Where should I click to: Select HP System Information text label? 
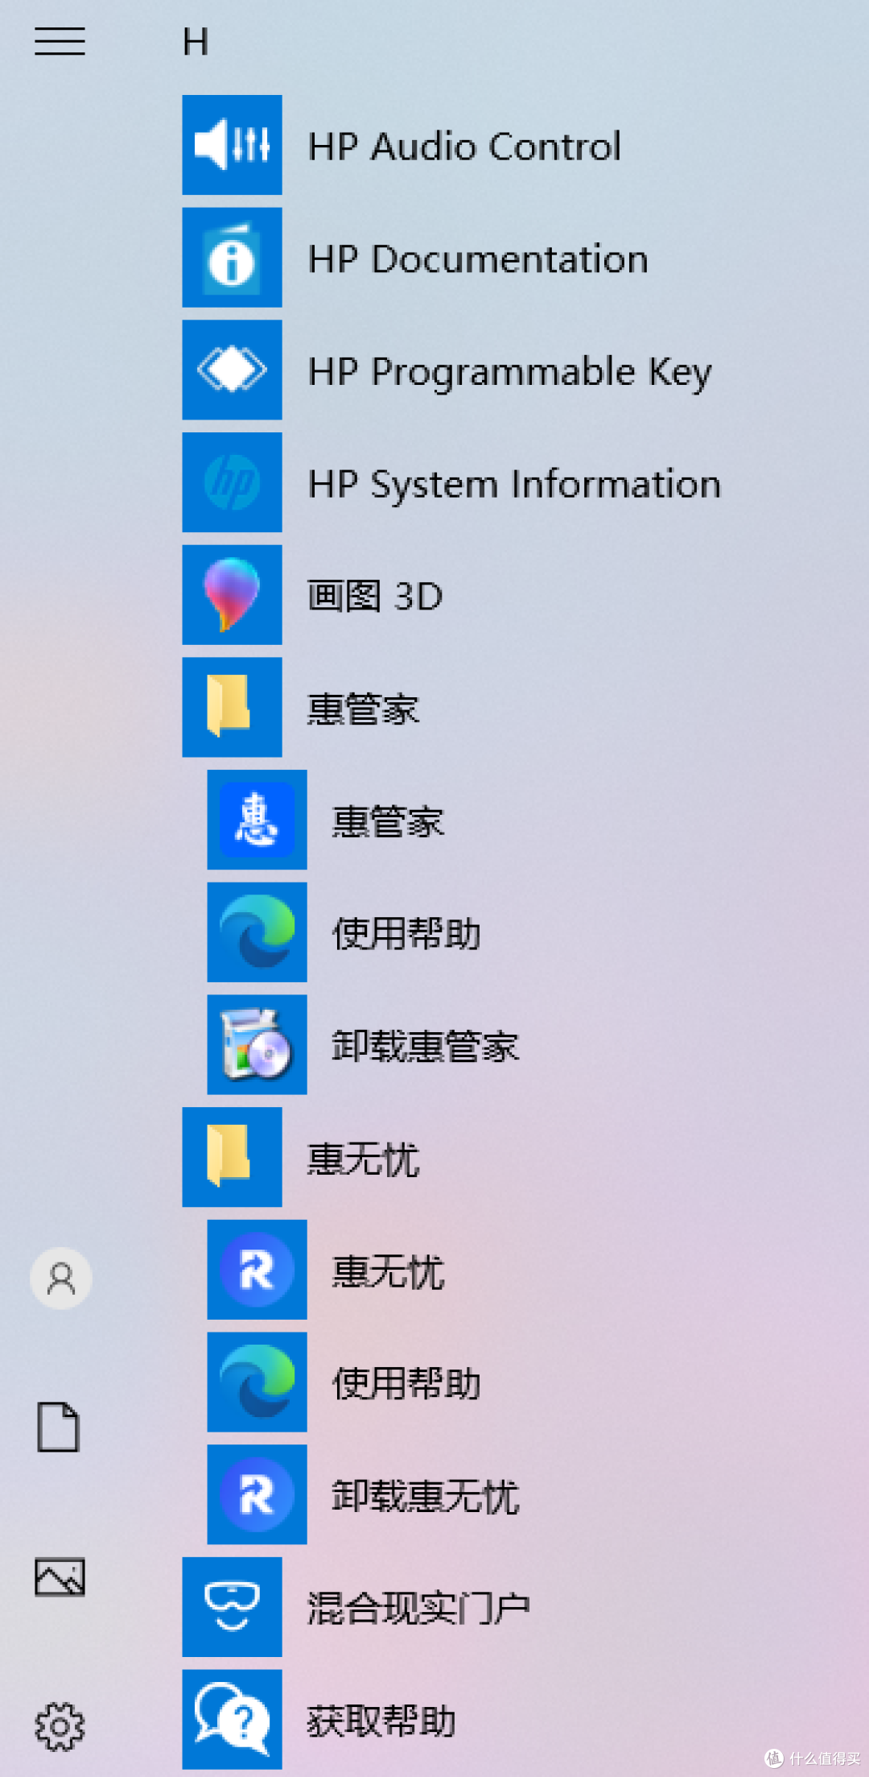pos(515,485)
